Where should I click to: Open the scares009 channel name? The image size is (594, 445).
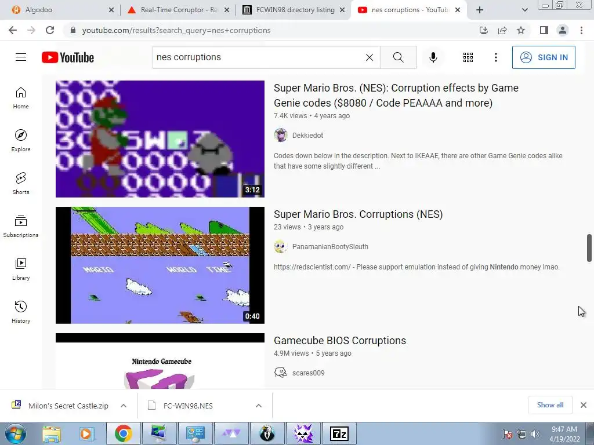click(x=309, y=373)
